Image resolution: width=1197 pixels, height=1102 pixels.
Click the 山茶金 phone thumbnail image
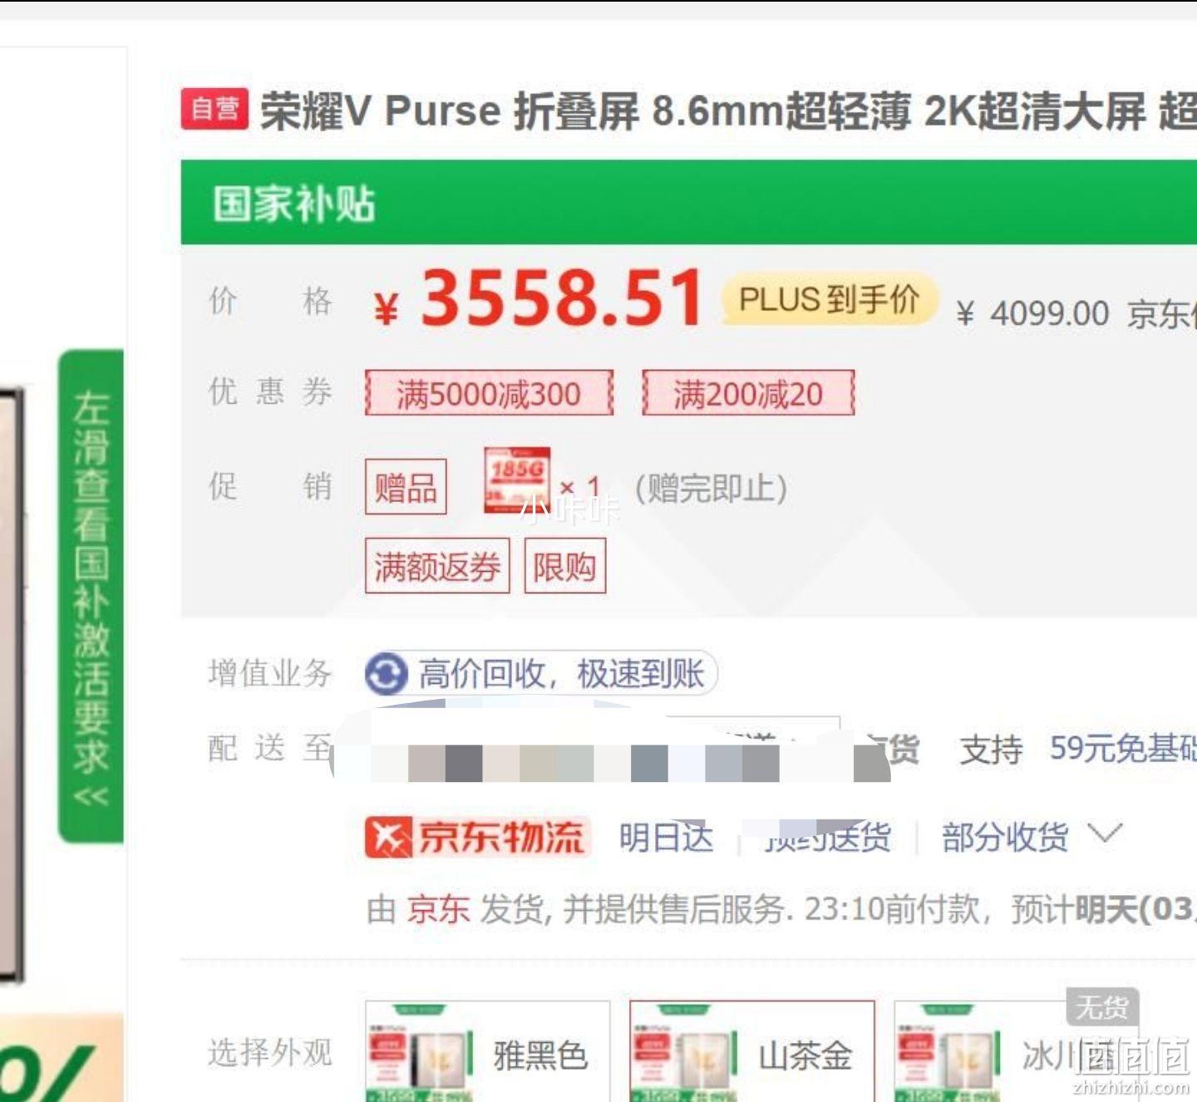pyautogui.click(x=685, y=1052)
